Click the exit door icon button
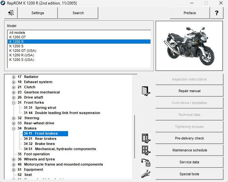228x182 pixels. point(11,13)
